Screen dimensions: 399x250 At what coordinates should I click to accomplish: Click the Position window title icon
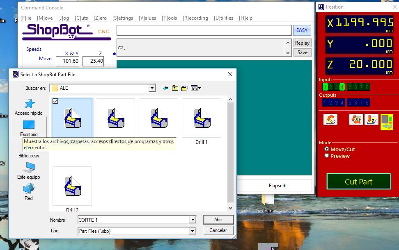321,7
